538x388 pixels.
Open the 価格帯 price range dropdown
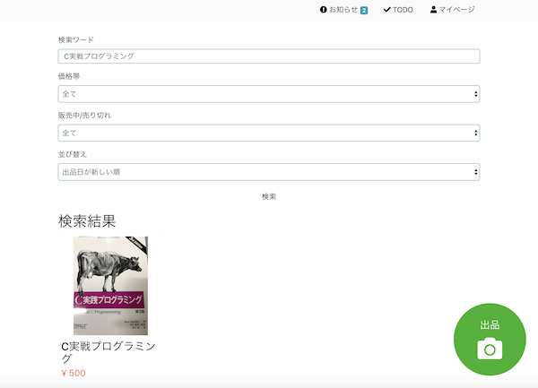pyautogui.click(x=269, y=94)
